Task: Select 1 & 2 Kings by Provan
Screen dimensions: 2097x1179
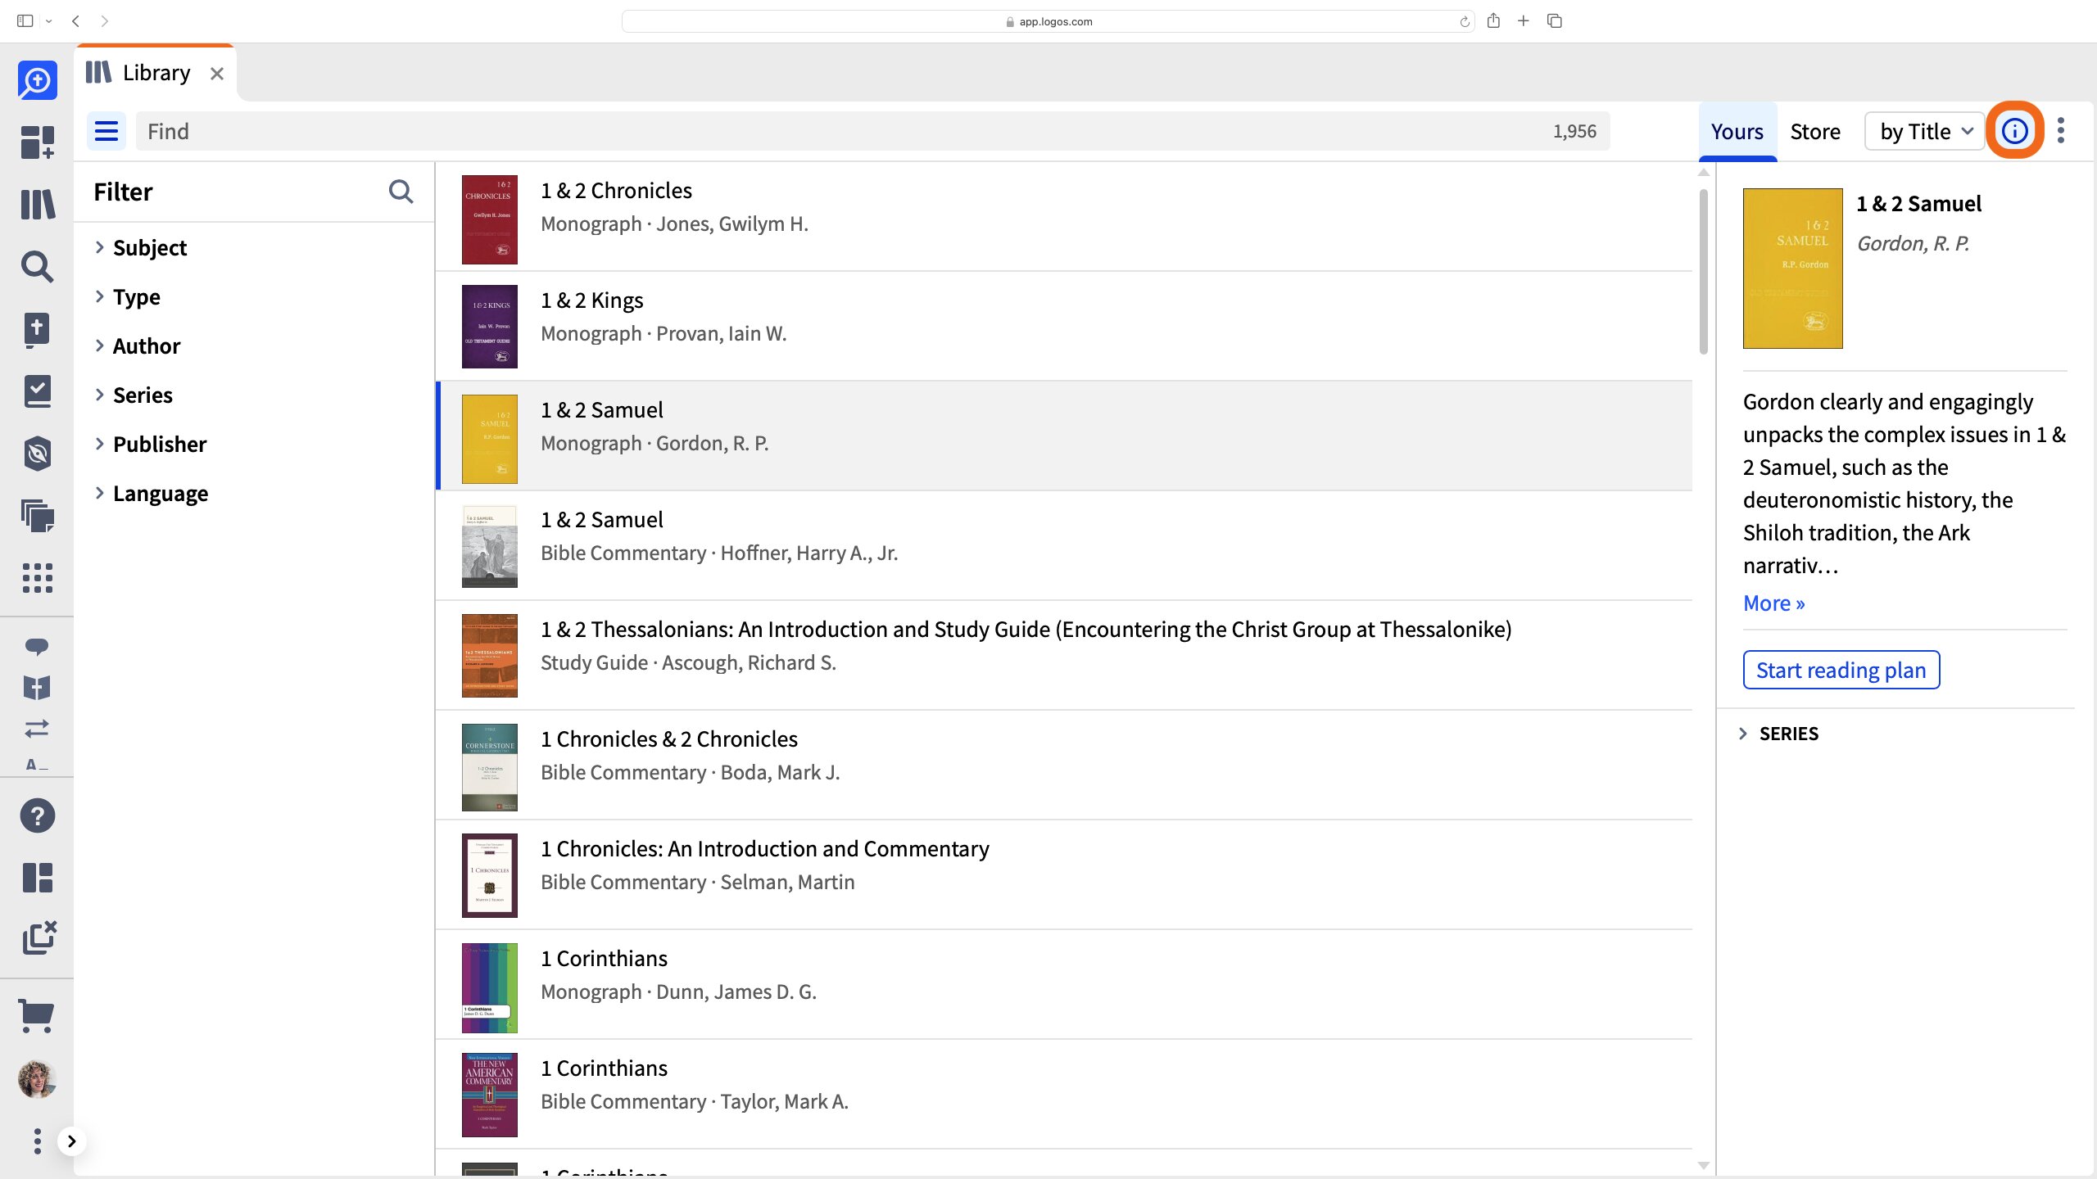Action: [x=1064, y=327]
